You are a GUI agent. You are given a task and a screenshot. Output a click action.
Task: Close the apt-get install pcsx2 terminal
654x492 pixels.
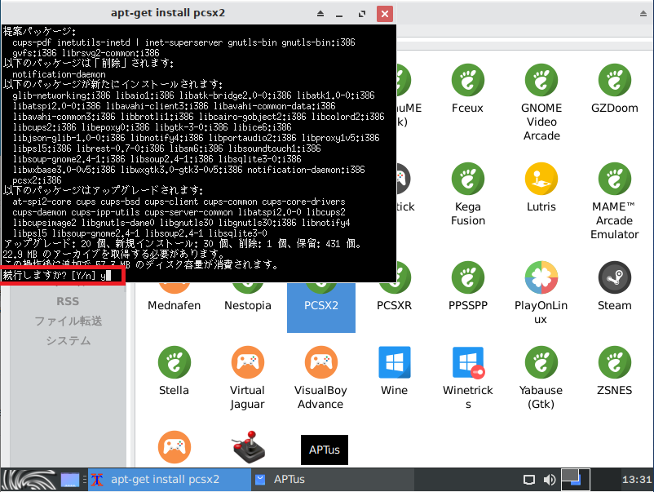pos(385,14)
